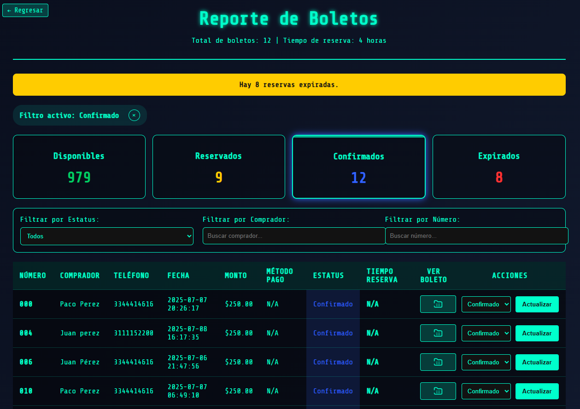Select the Confirmados stat card

(x=358, y=167)
